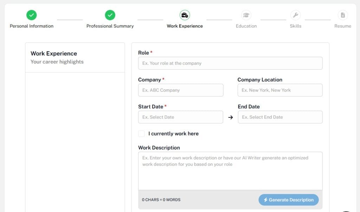The width and height of the screenshot is (360, 212).
Task: Click the Company Location input field
Action: click(x=280, y=90)
